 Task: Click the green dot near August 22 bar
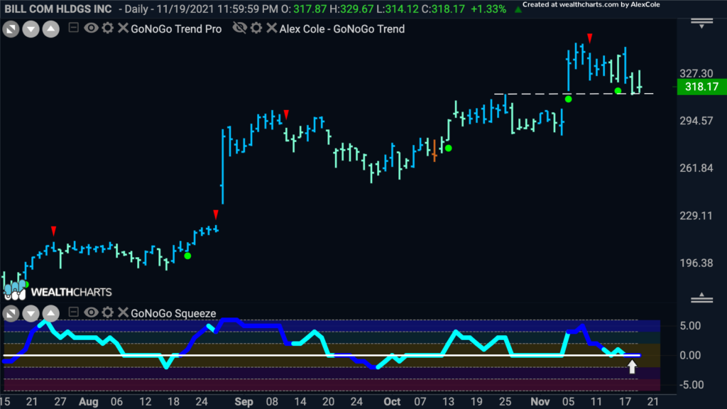(187, 256)
